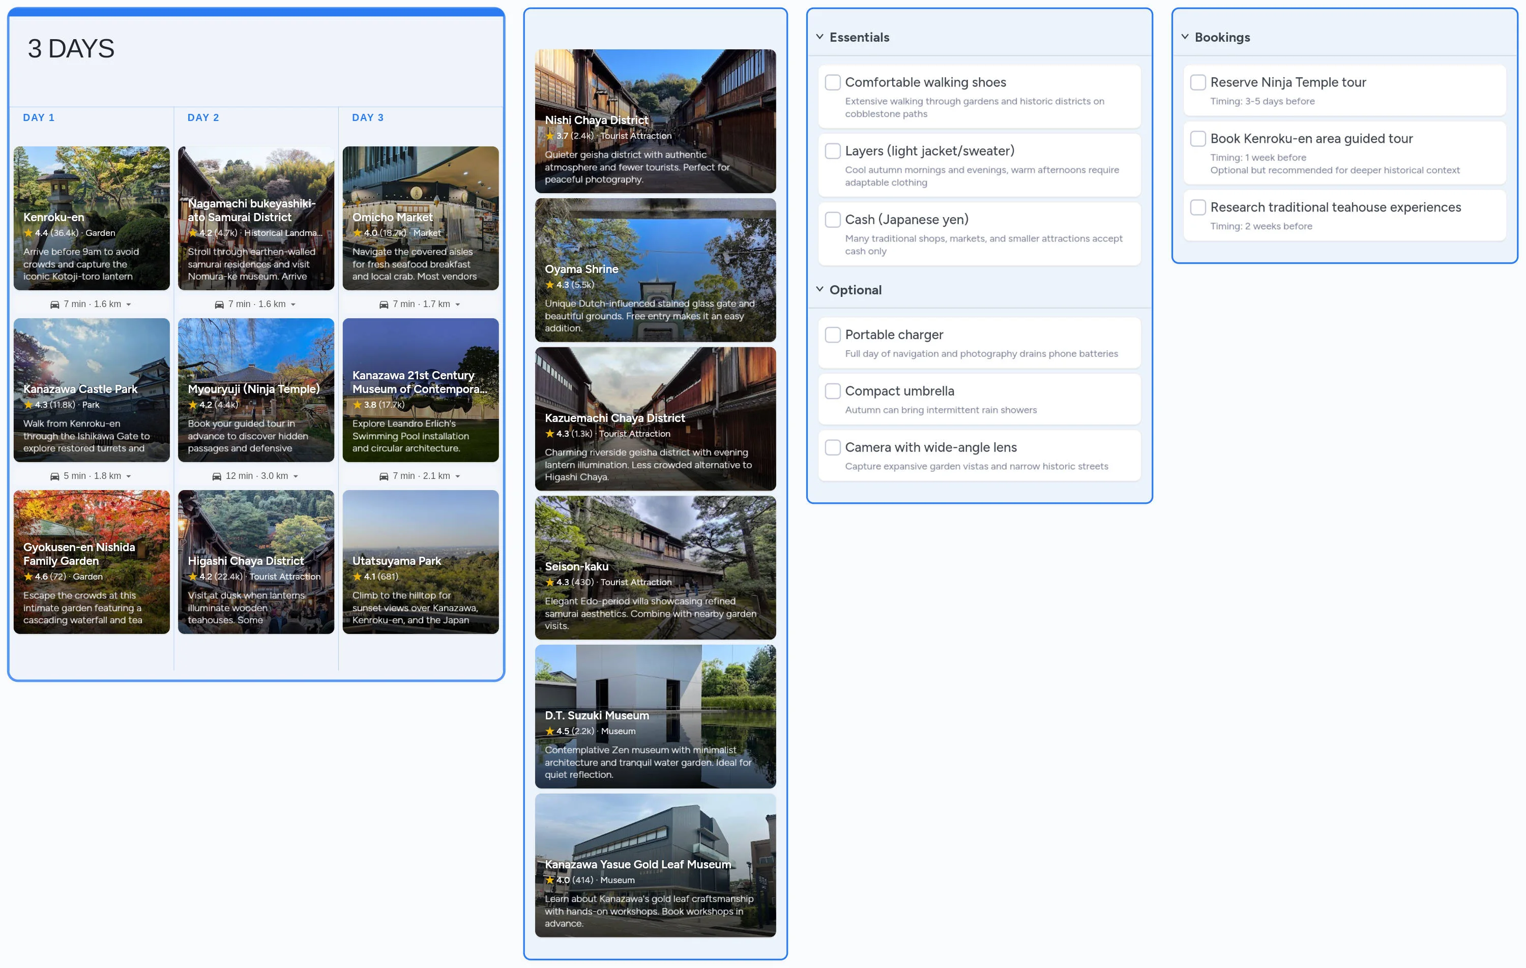Open Higashi Chaya District card
The width and height of the screenshot is (1526, 968).
tap(256, 561)
